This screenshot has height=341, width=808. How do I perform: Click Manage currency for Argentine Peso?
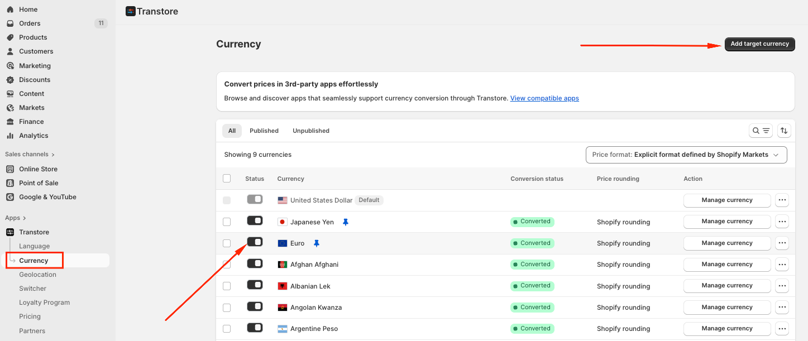pos(727,329)
